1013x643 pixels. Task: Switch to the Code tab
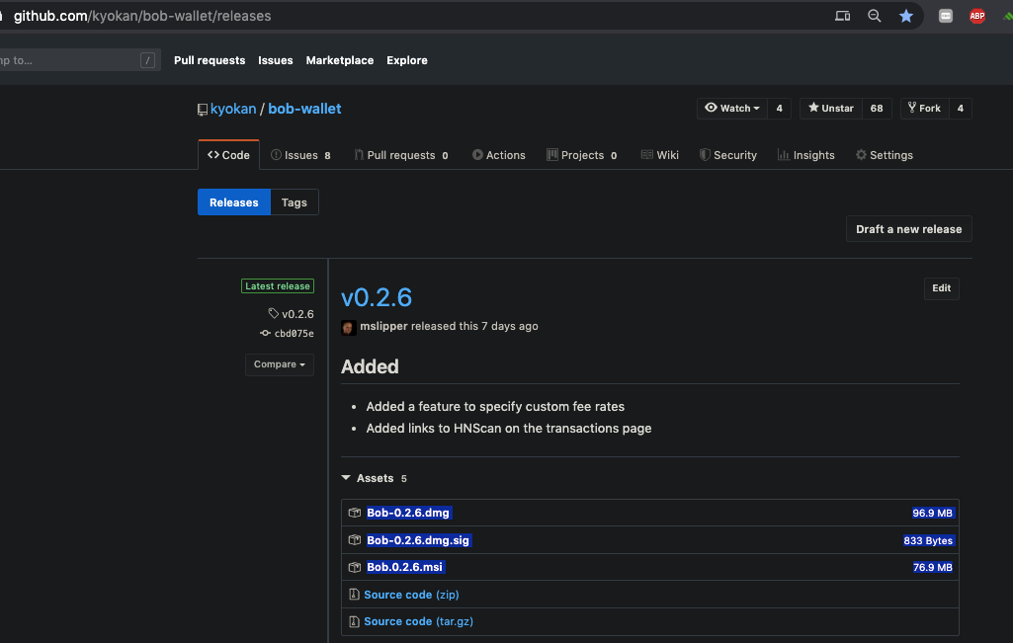pos(228,155)
